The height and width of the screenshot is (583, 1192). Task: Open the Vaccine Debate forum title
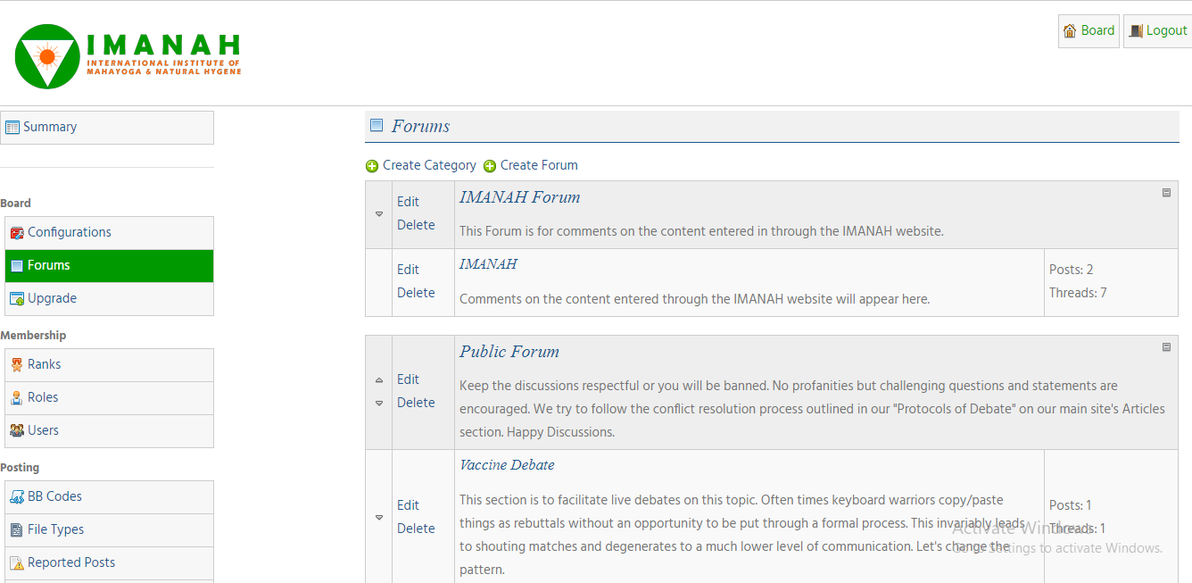507,465
